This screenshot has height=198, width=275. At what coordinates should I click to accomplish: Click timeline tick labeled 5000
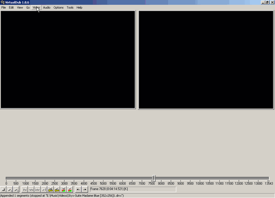click(103, 184)
